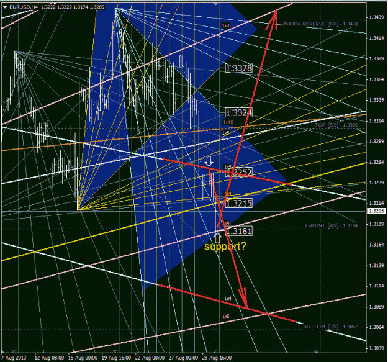Click the EURUSD,H4 chart title text

point(24,7)
